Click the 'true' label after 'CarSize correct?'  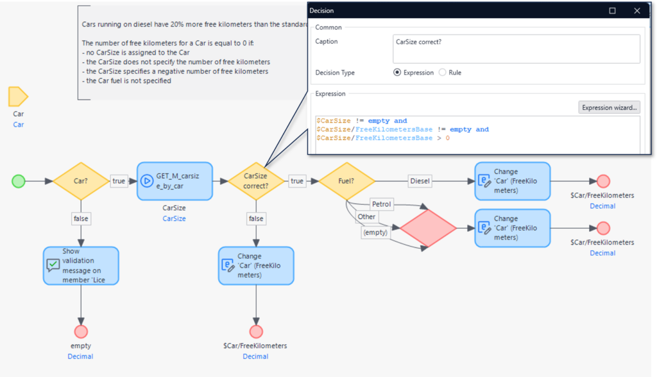click(297, 180)
